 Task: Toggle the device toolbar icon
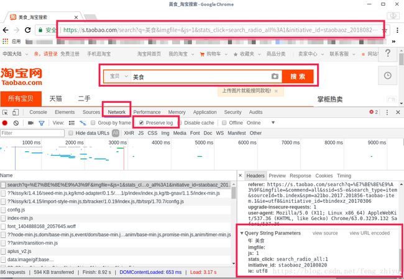tap(16, 112)
